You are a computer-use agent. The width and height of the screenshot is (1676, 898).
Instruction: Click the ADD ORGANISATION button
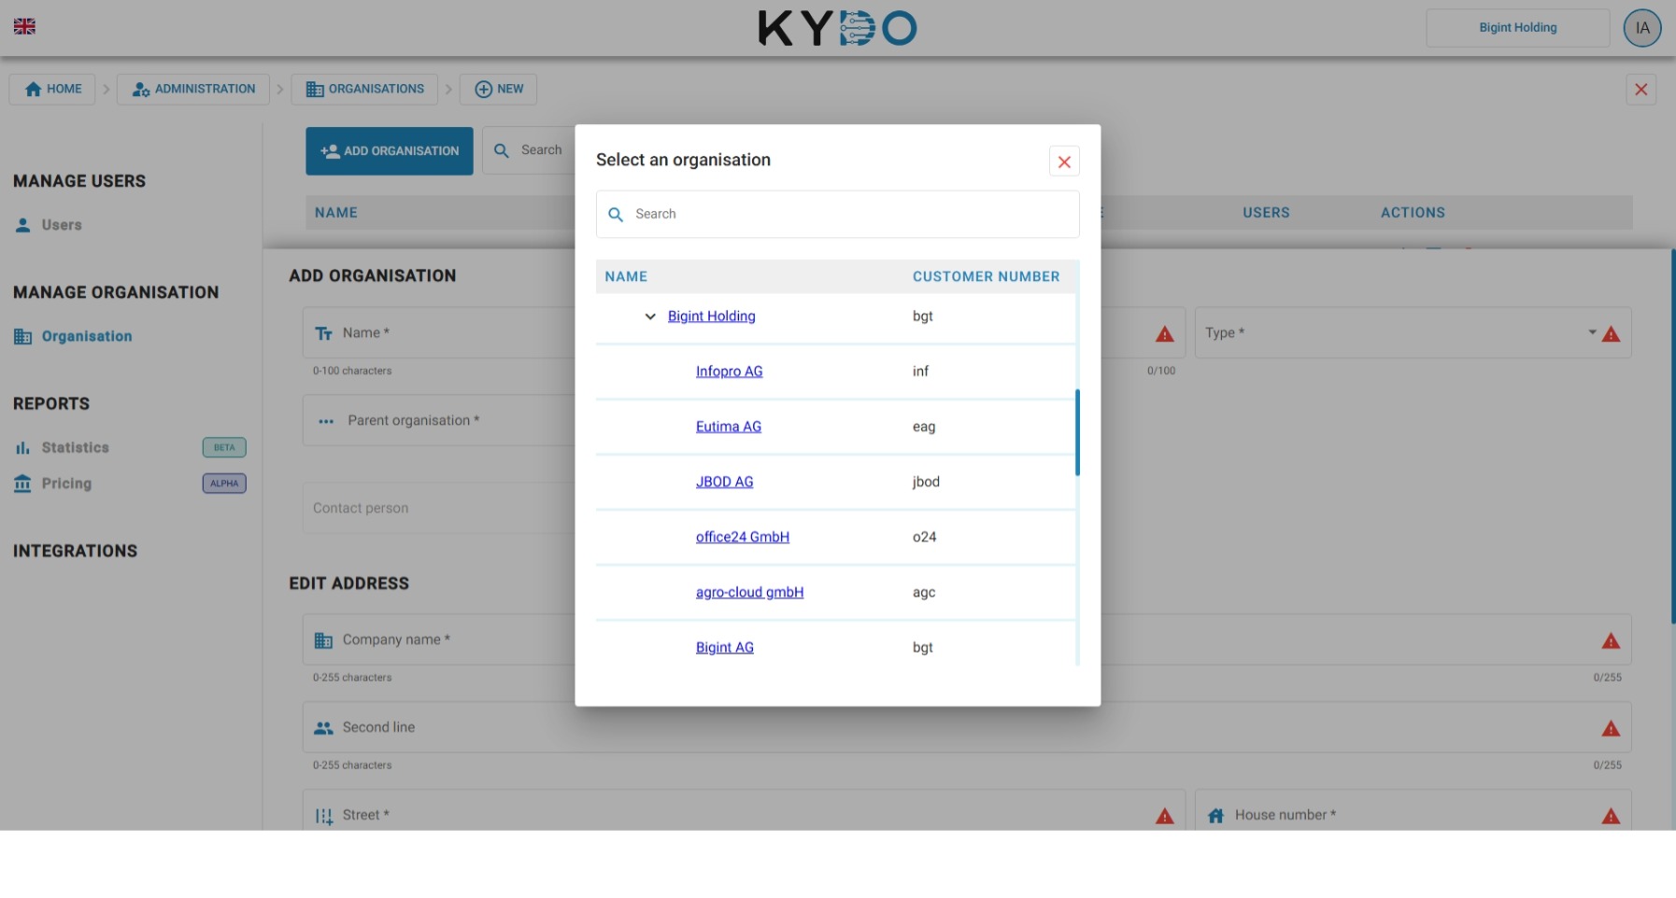click(390, 151)
